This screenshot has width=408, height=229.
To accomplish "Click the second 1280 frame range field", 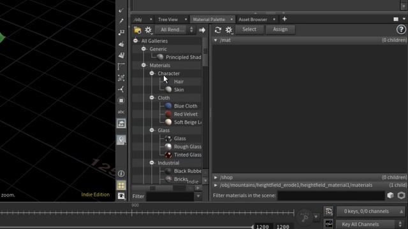I will pos(283,226).
